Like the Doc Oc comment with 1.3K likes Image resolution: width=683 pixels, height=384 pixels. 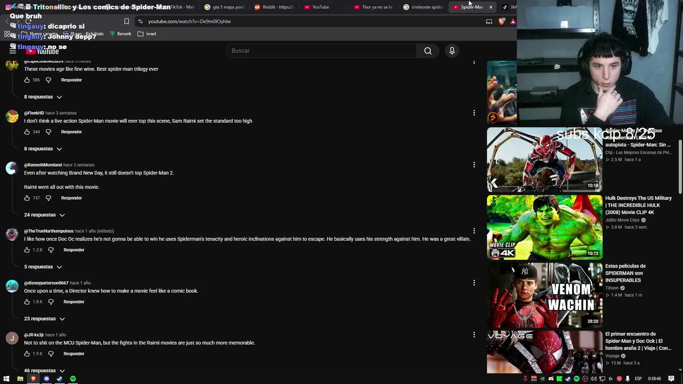pyautogui.click(x=27, y=250)
